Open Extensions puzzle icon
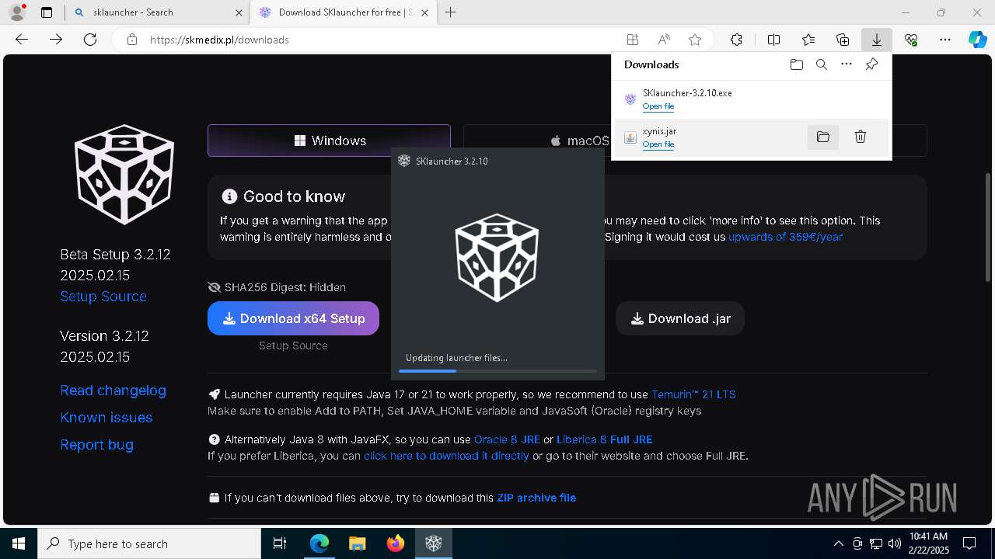 point(737,40)
